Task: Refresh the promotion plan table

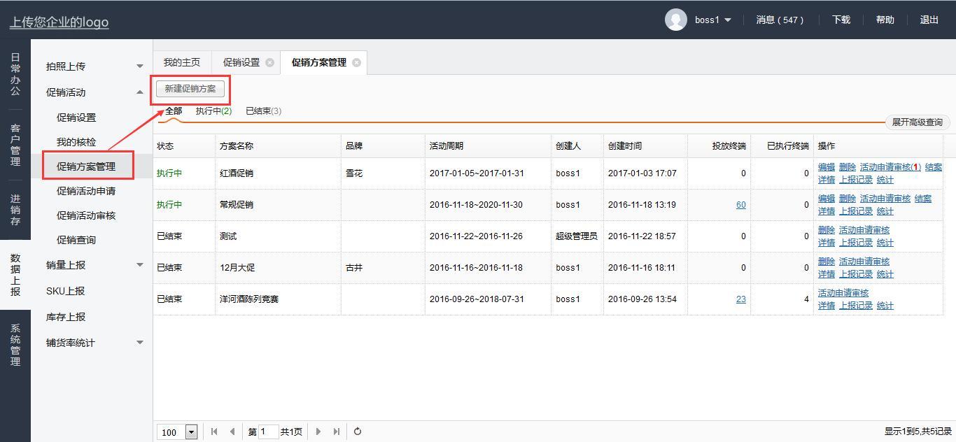Action: click(x=358, y=432)
